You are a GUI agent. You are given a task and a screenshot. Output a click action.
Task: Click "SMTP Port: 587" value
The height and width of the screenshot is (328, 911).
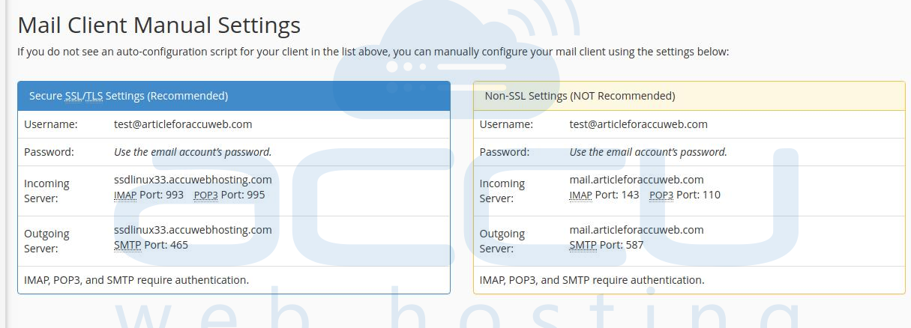tap(607, 245)
